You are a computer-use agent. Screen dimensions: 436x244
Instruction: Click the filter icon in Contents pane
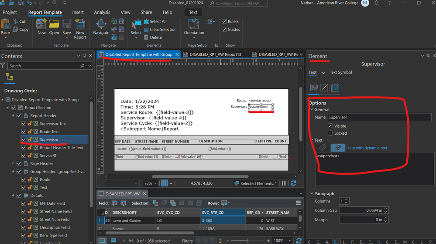[3, 65]
